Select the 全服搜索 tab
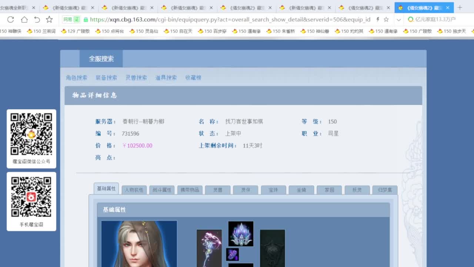Viewport: 474px width, 267px height. pos(101,59)
